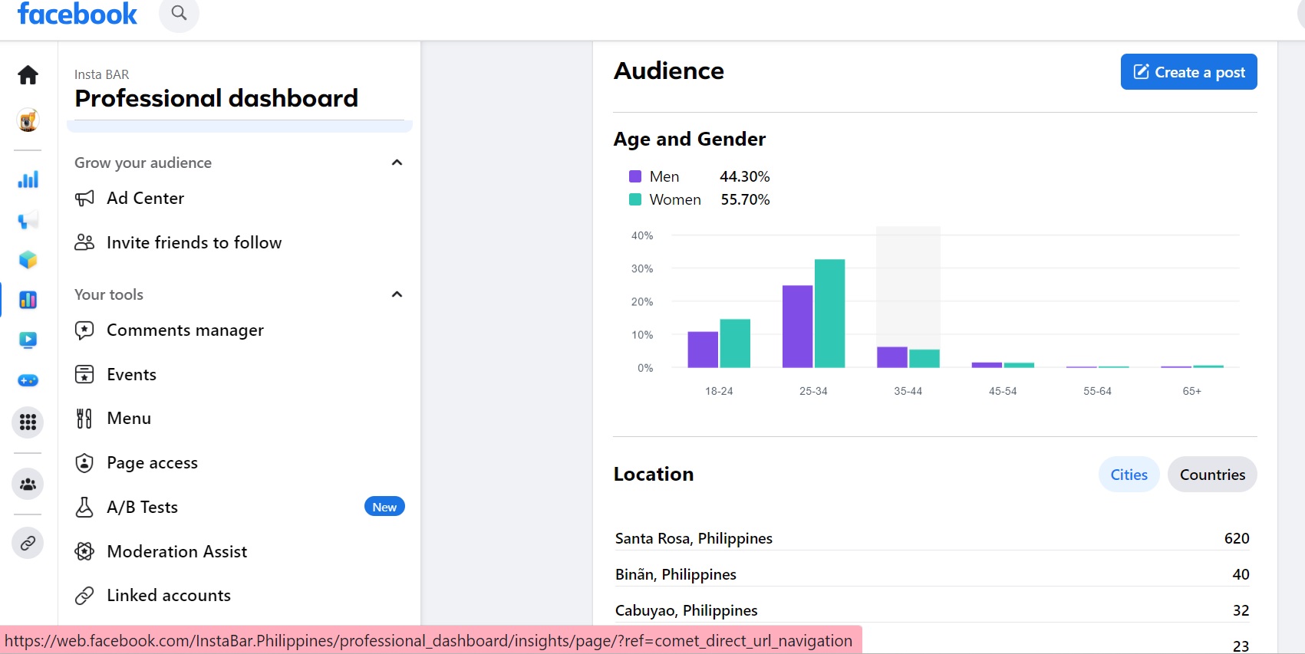Open the Insta BAR page profile avatar
This screenshot has width=1305, height=654.
(x=28, y=120)
